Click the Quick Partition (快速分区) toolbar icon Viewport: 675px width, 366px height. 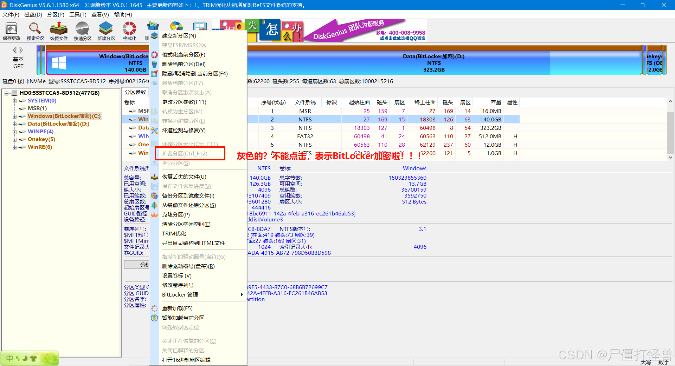(x=82, y=31)
